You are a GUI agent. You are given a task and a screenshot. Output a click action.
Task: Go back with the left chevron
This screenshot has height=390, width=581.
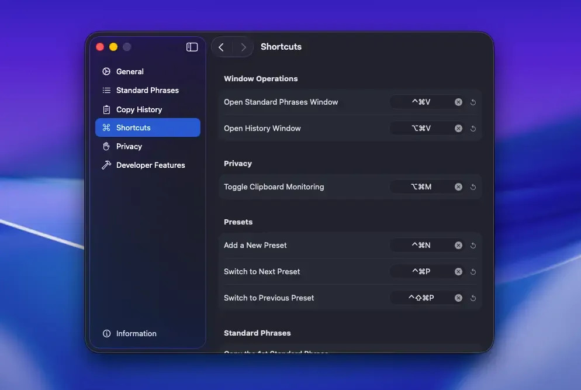pyautogui.click(x=221, y=47)
